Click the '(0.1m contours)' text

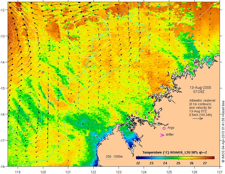click(x=200, y=104)
